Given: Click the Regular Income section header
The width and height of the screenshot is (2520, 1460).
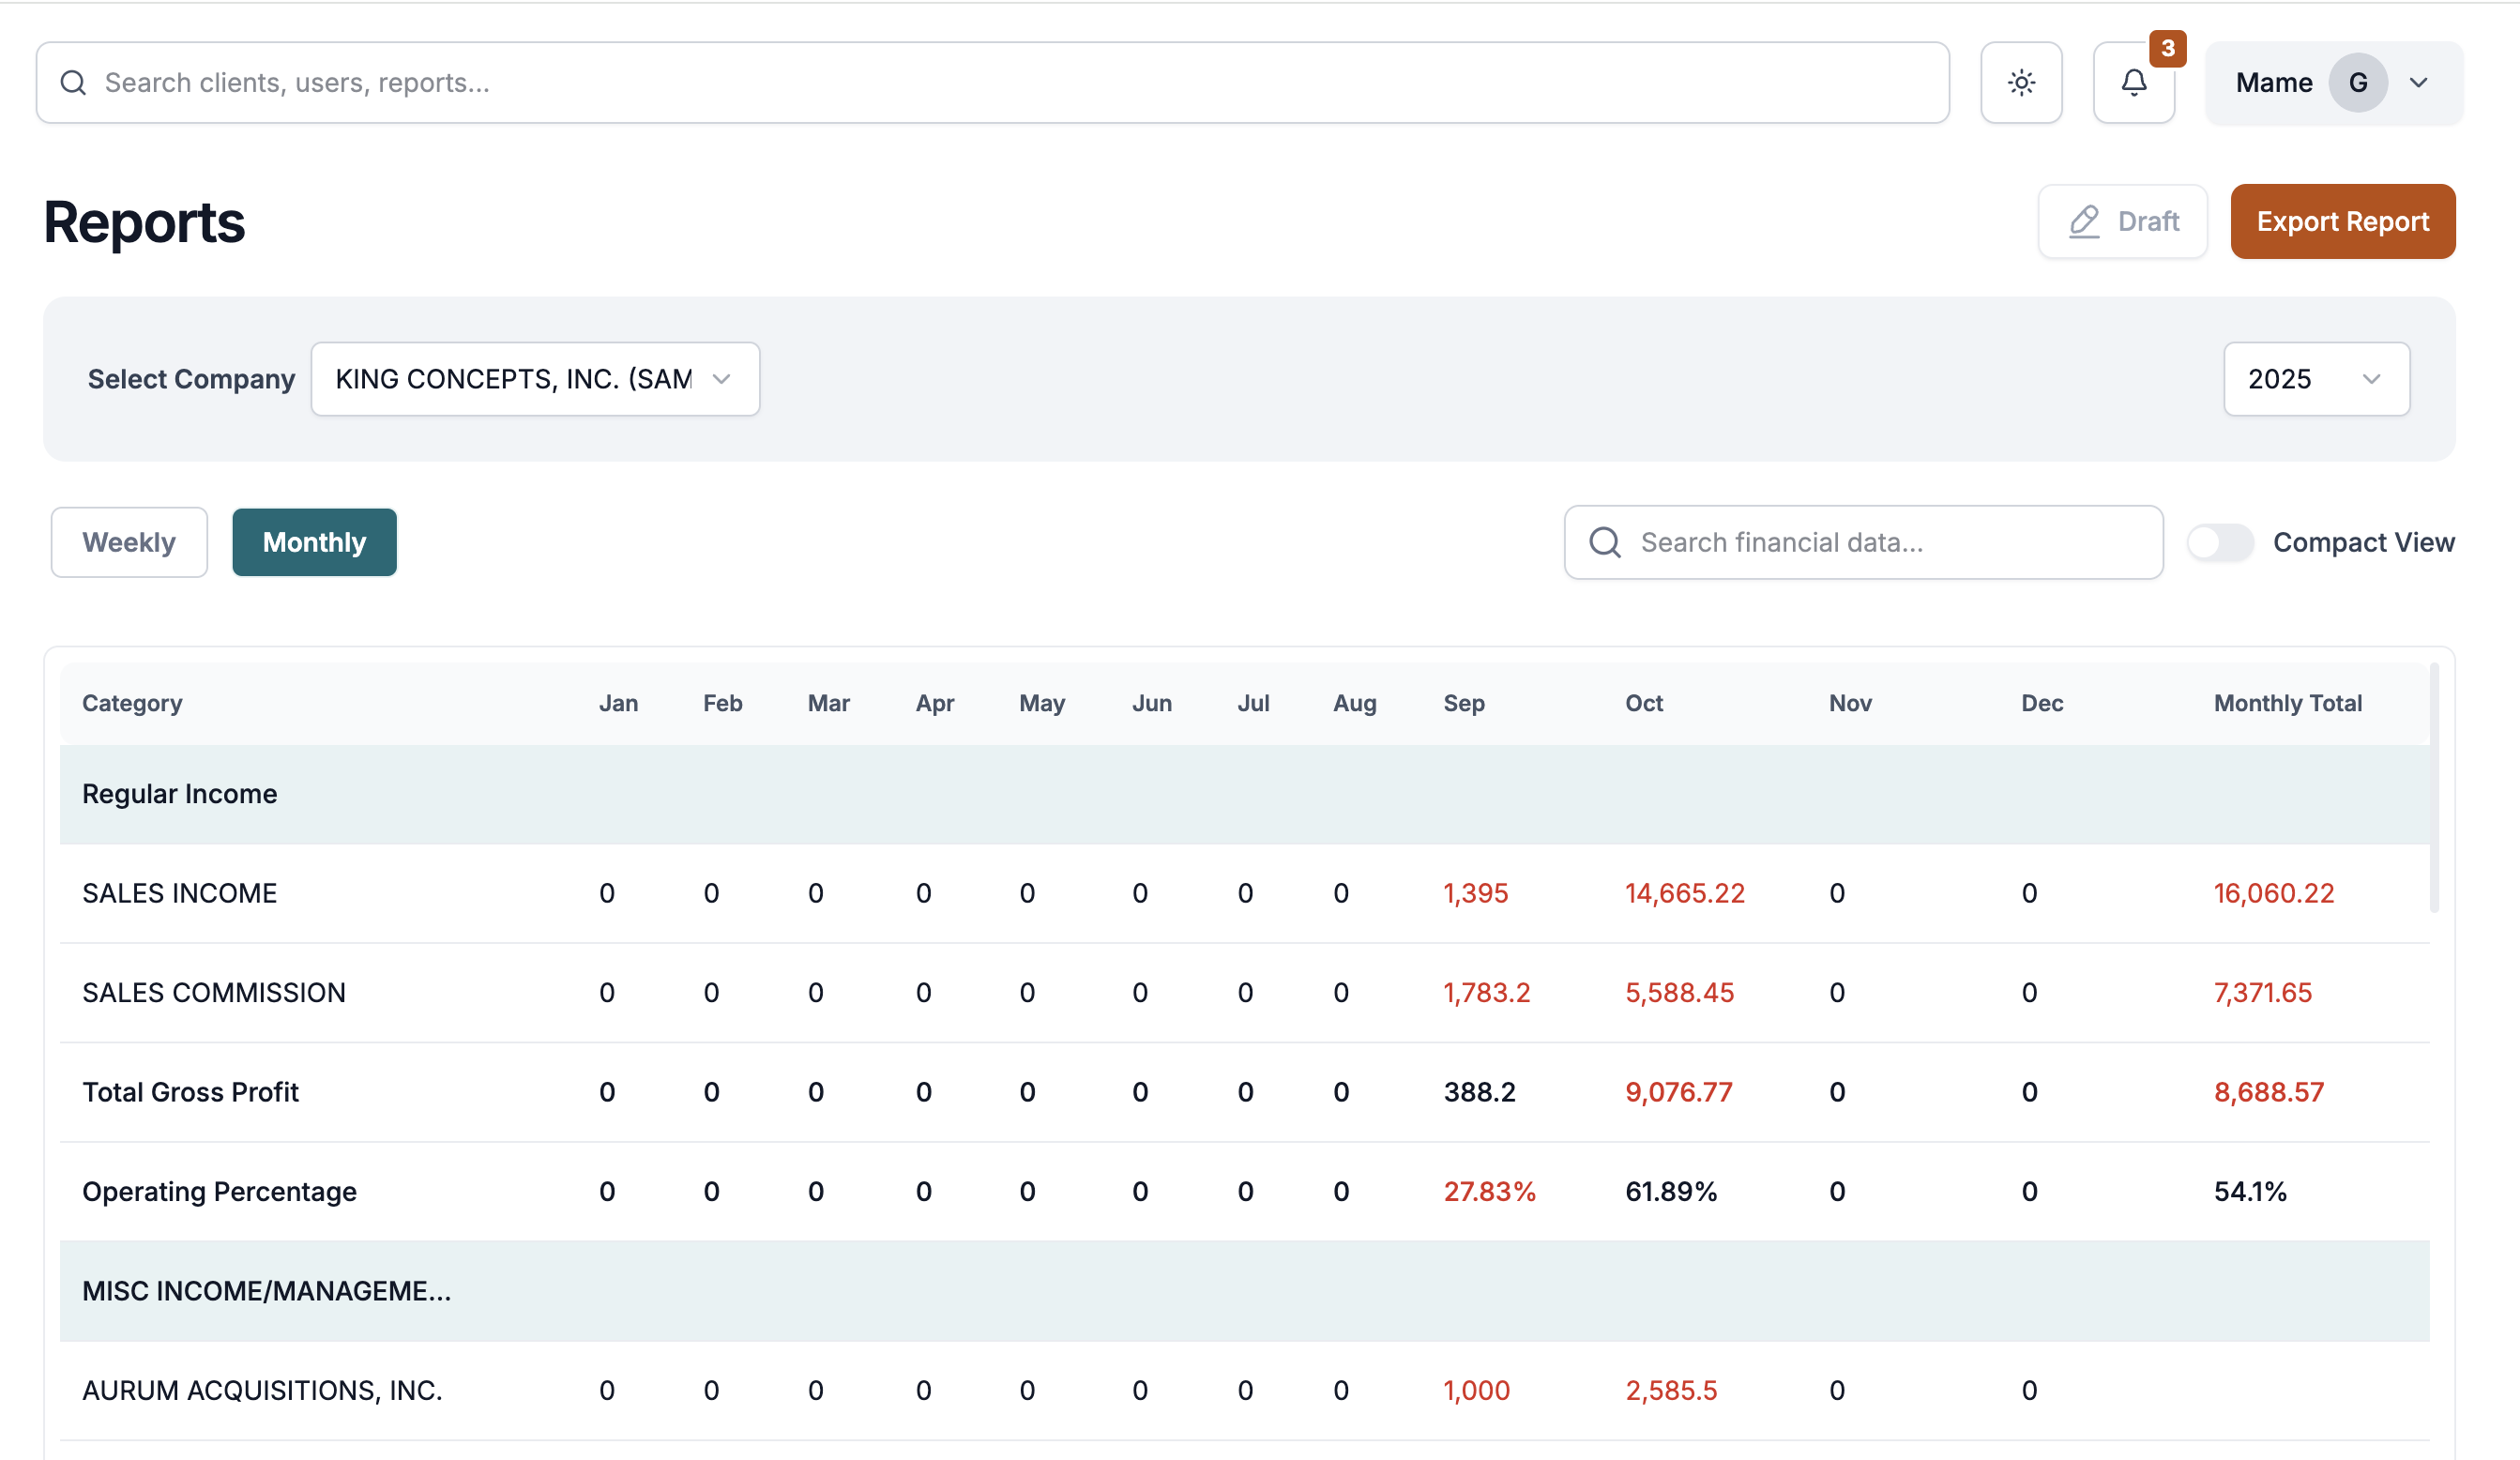Looking at the screenshot, I should coord(180,793).
